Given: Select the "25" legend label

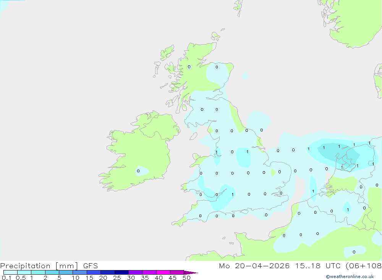Looking at the screenshot, I should click(x=117, y=278).
